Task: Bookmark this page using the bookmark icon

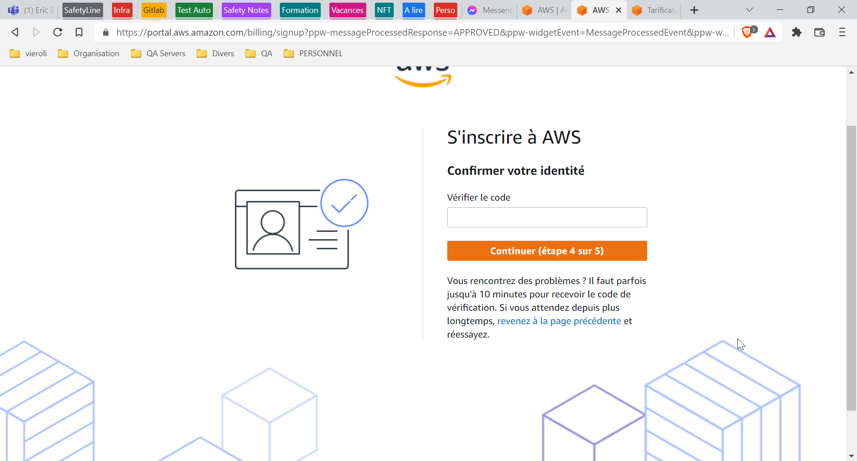Action: [79, 32]
